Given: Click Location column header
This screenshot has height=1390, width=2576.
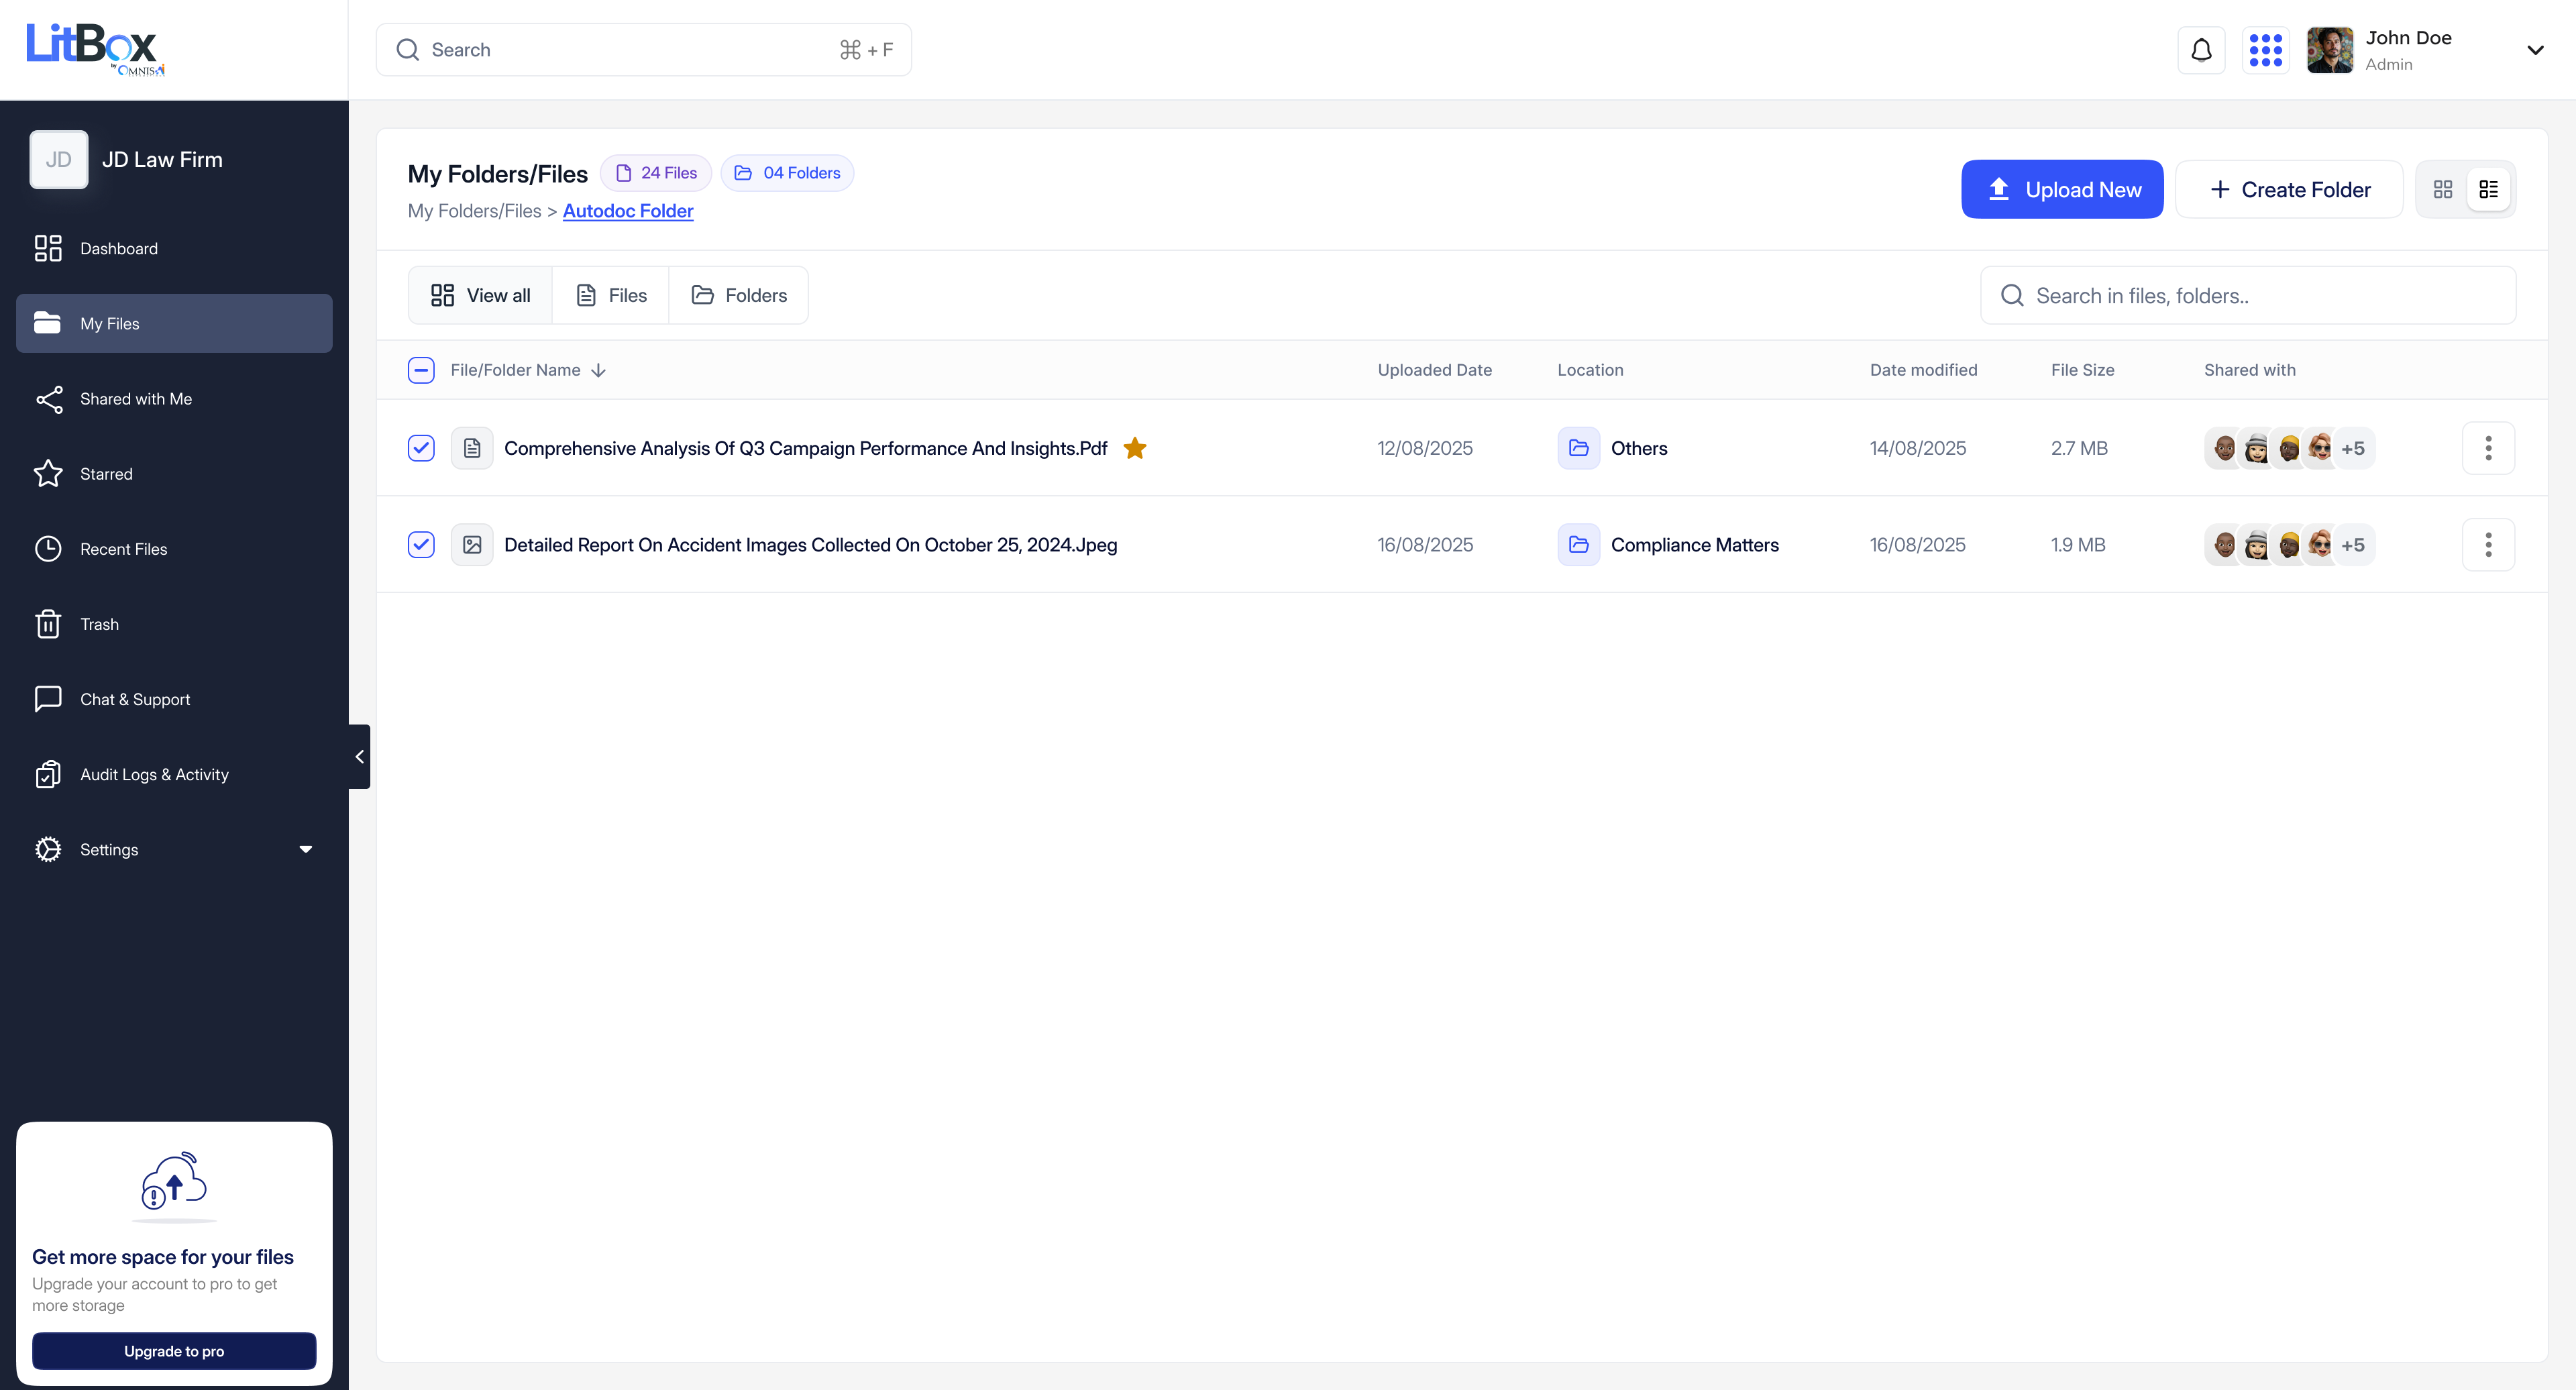Looking at the screenshot, I should tap(1590, 370).
